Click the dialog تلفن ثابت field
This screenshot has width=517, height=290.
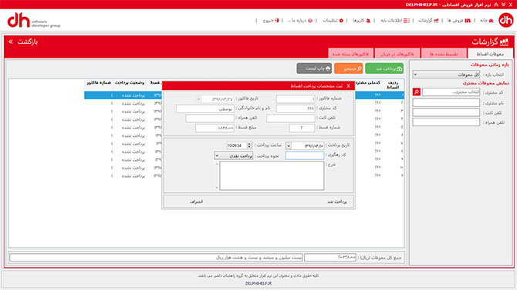(x=290, y=118)
